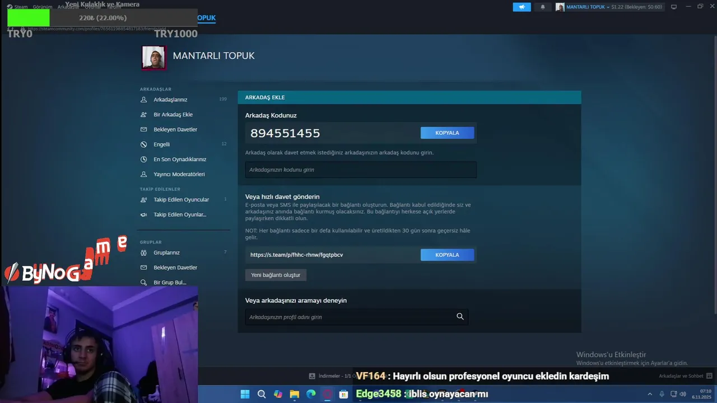Focus the Arkadaşınızın profil adını girin field
The height and width of the screenshot is (403, 717).
coord(357,317)
